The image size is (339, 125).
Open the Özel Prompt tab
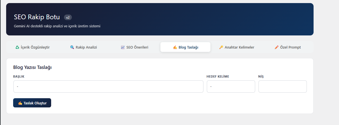[288, 47]
